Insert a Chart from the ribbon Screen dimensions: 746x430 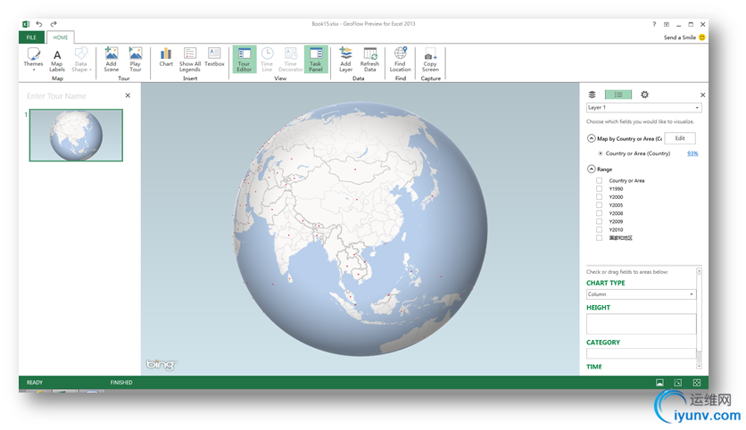166,57
